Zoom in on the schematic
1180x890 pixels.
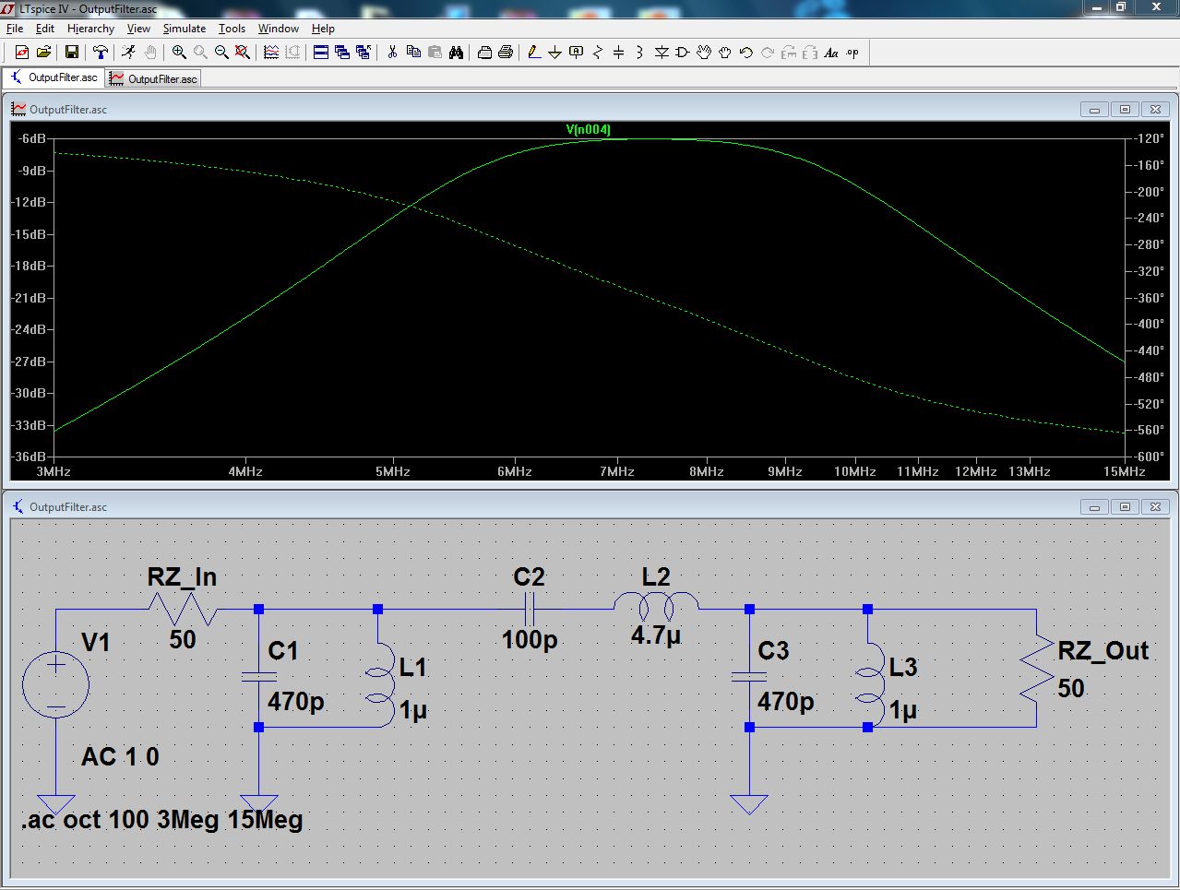(178, 52)
